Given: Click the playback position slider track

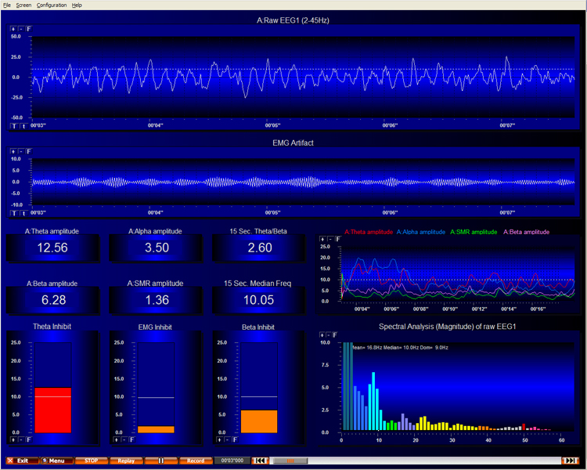Looking at the screenshot, I should coord(415,461).
